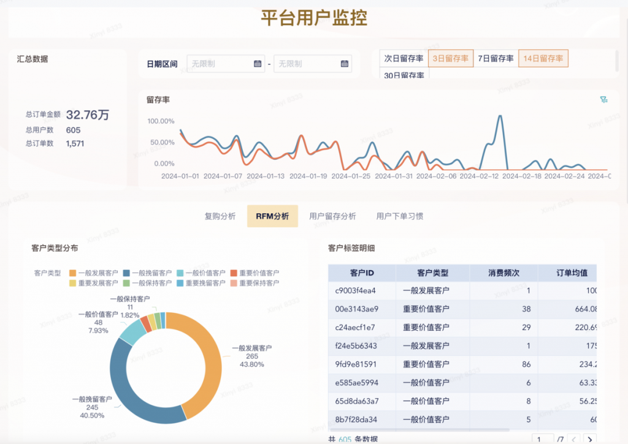Toggle 一般保持客户 legend swatch
628x444 pixels.
tap(126, 283)
